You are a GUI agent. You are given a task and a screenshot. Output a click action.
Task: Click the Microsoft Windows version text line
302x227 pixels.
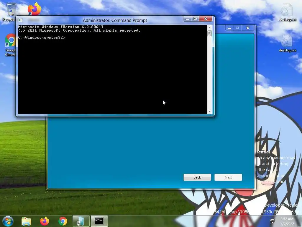[61, 27]
